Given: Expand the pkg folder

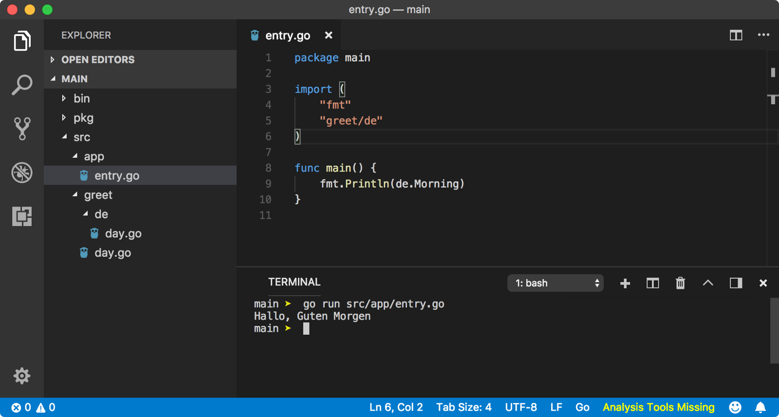Looking at the screenshot, I should [x=140, y=118].
